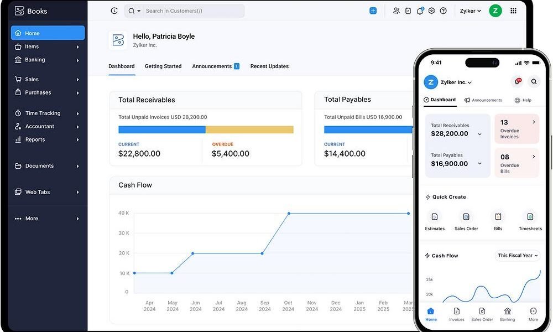Click the Jun 2024 cash flow data point
This screenshot has width=553, height=332.
point(192,253)
